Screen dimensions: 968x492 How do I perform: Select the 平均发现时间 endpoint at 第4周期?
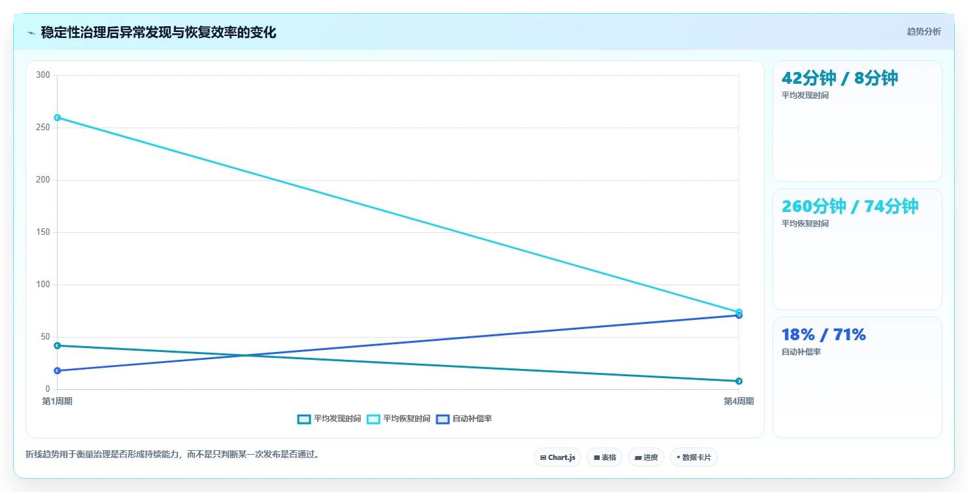738,381
